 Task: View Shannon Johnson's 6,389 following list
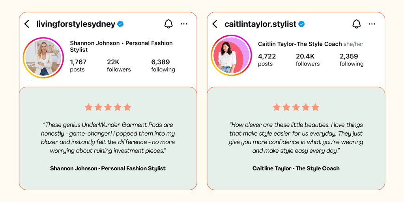163,65
